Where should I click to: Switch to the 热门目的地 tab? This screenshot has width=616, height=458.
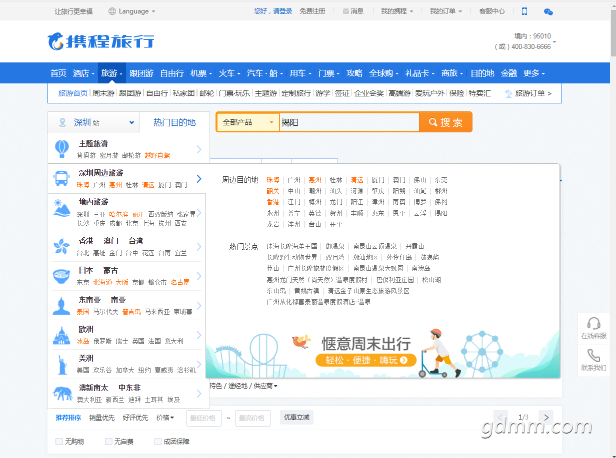point(174,122)
